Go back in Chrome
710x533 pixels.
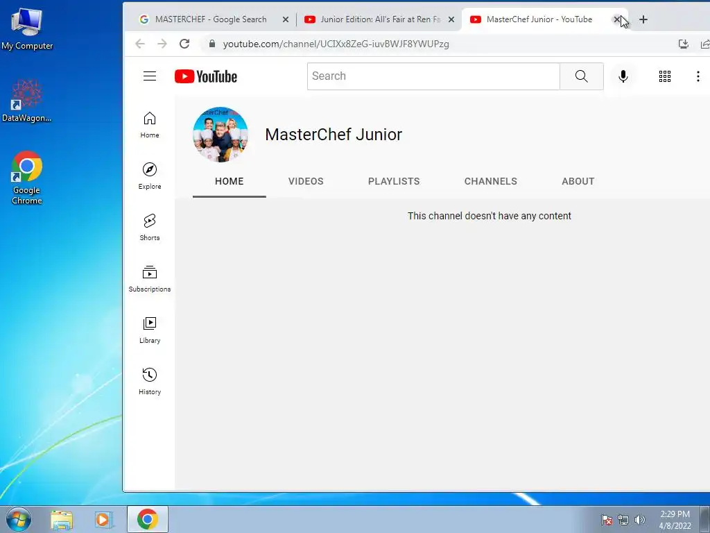[x=140, y=44]
